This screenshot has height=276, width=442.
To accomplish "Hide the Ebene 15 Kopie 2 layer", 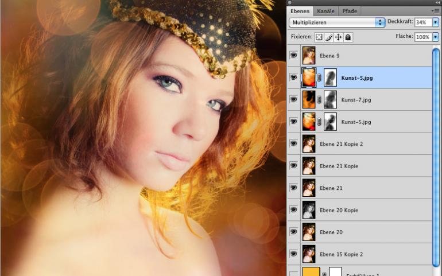I will [x=294, y=254].
